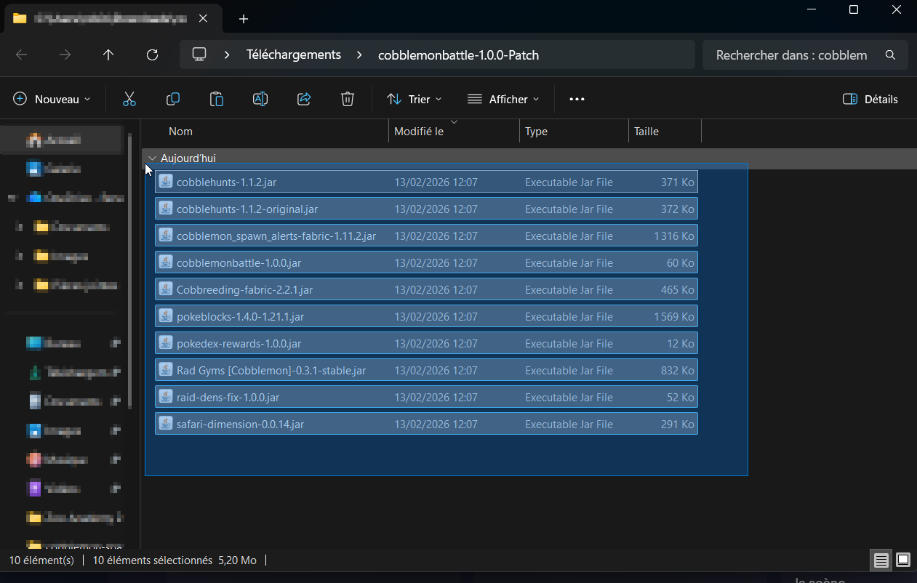The width and height of the screenshot is (917, 583).
Task: Open the 'See more' ellipsis menu
Action: [577, 99]
